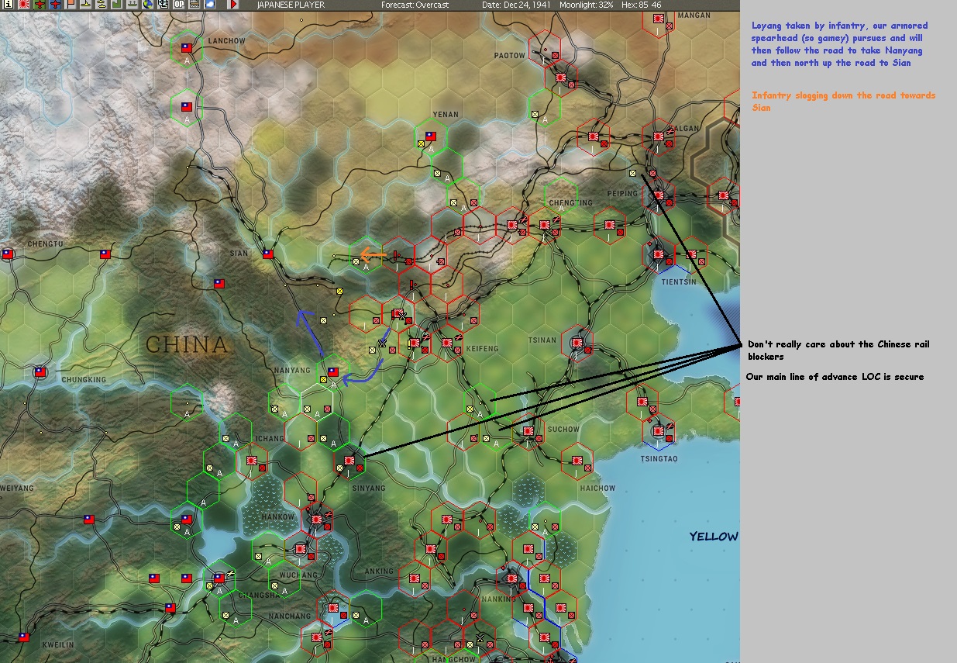Click the MANGAN city label
This screenshot has width=957, height=663.
click(x=693, y=16)
